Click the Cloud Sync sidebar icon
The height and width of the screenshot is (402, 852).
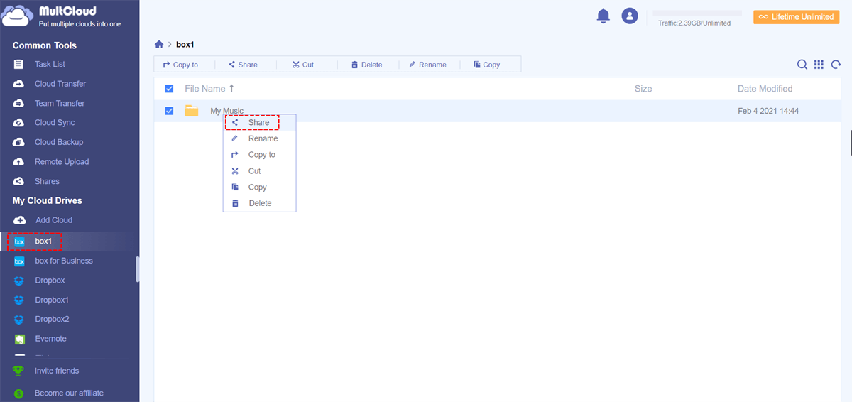(x=19, y=123)
